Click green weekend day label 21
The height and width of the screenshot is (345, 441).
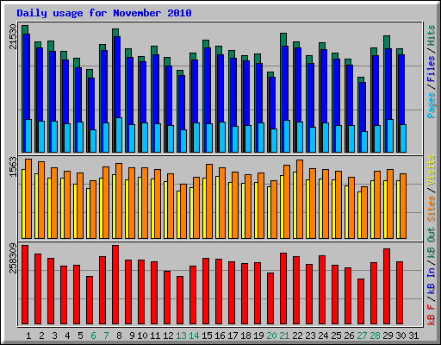click(x=284, y=336)
